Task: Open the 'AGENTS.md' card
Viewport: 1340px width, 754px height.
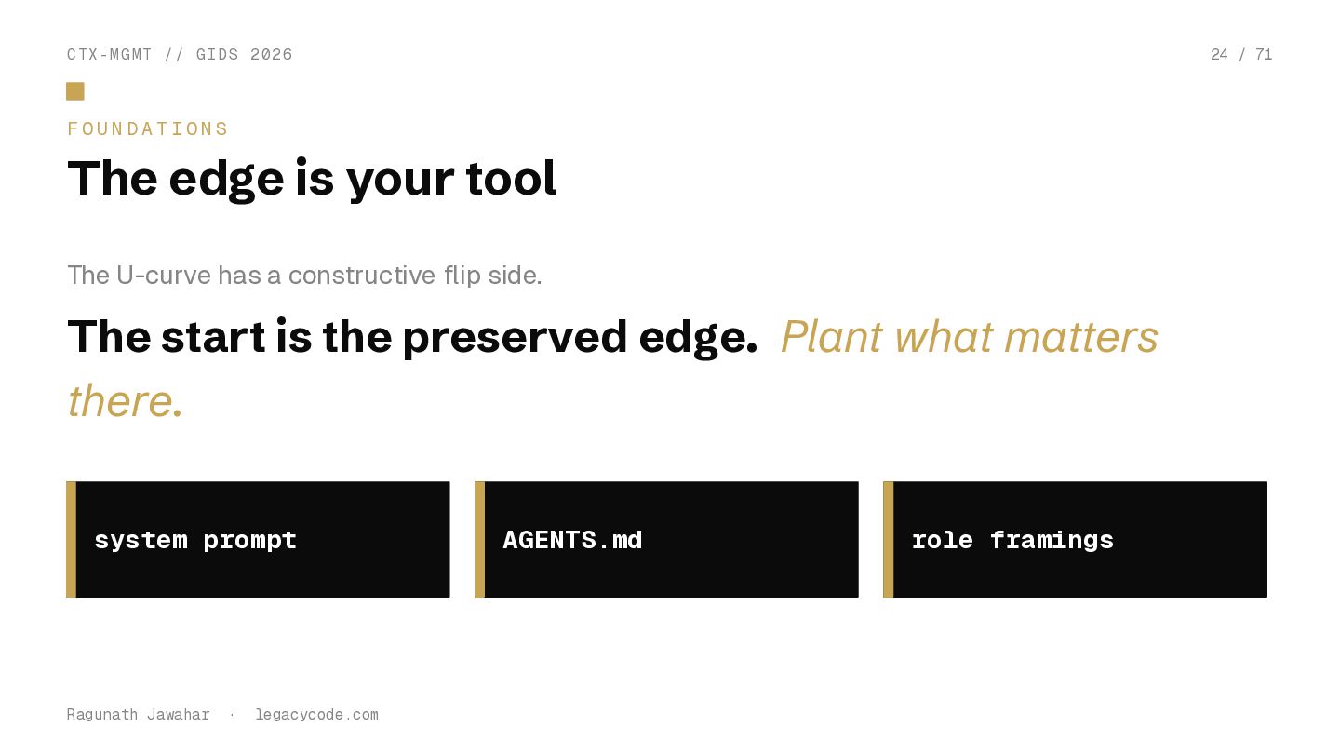Action: click(670, 540)
